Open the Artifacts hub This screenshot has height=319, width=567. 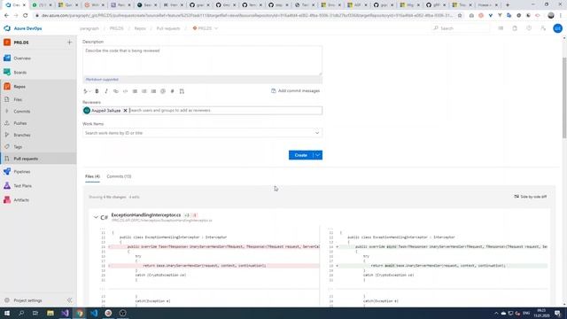pyautogui.click(x=38, y=200)
